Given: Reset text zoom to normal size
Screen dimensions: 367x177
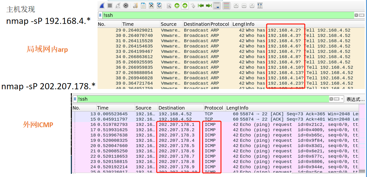Looking at the screenshot, I should pyautogui.click(x=252, y=5).
